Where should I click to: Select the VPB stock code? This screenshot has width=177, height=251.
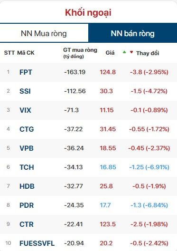(27, 148)
